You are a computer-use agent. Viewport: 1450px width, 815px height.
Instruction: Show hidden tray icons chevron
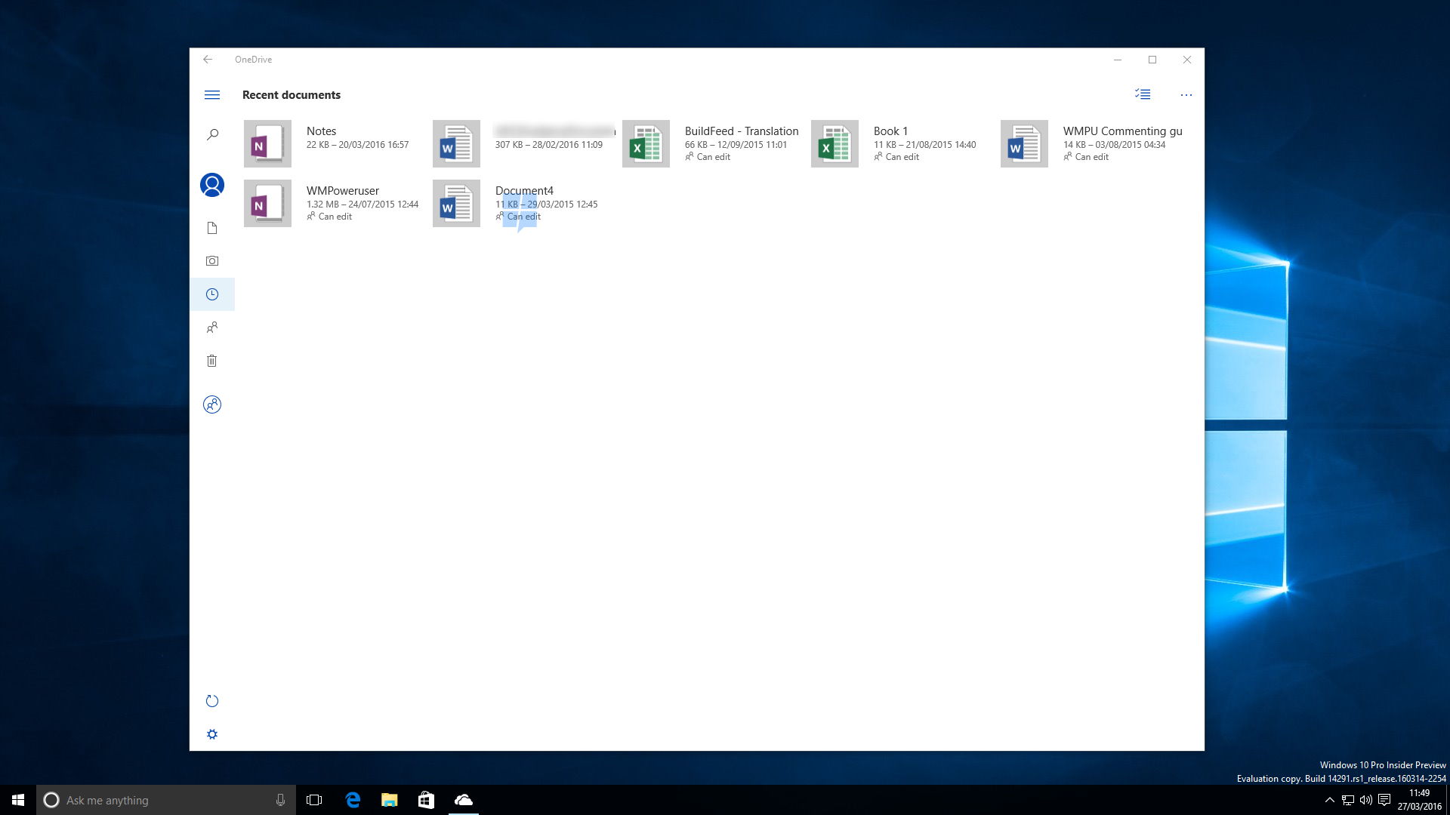tap(1329, 800)
